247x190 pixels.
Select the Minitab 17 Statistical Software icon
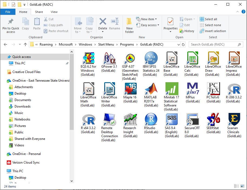click(x=172, y=89)
